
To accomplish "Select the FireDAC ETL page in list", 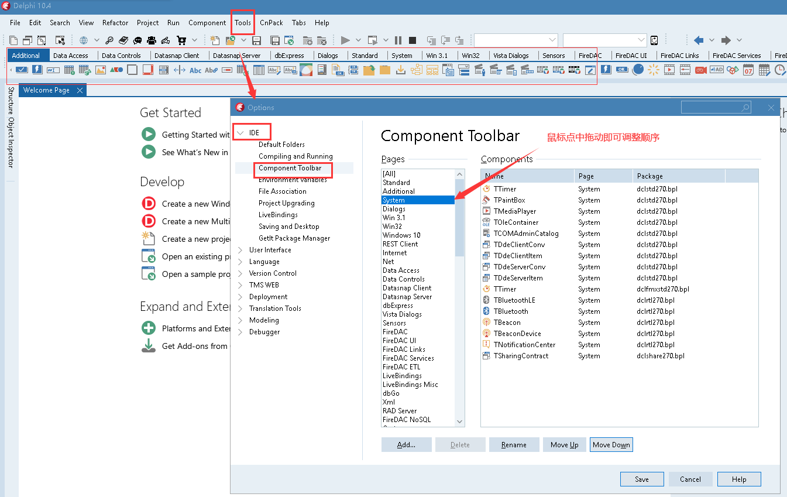I will pos(401,367).
